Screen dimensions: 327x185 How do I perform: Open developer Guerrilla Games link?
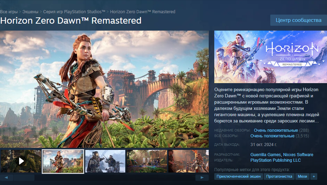tap(265, 155)
